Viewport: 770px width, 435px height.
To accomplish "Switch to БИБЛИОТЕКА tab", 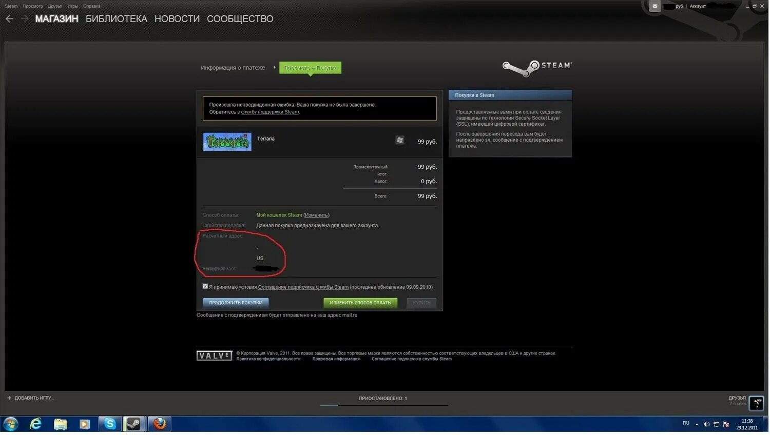I will (117, 19).
